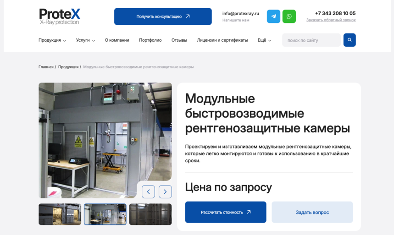Screen dimensions: 394x235
Task: Open the WhatsApp contact icon
Action: (x=289, y=16)
